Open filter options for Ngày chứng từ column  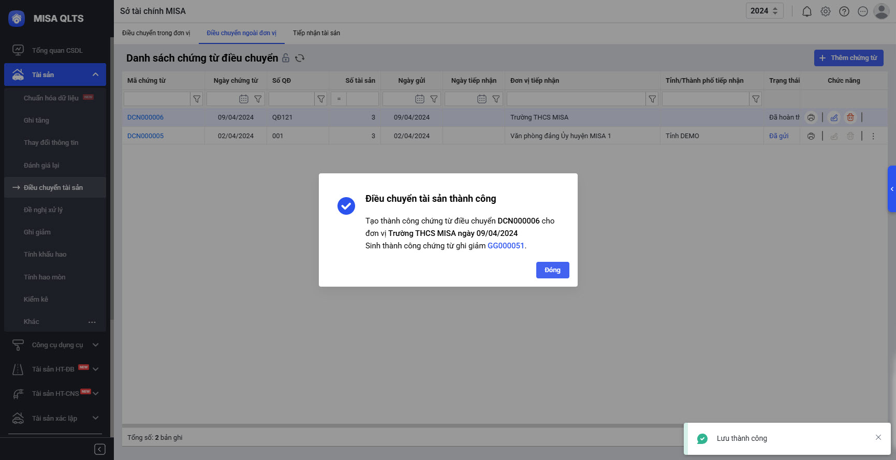[x=258, y=99]
